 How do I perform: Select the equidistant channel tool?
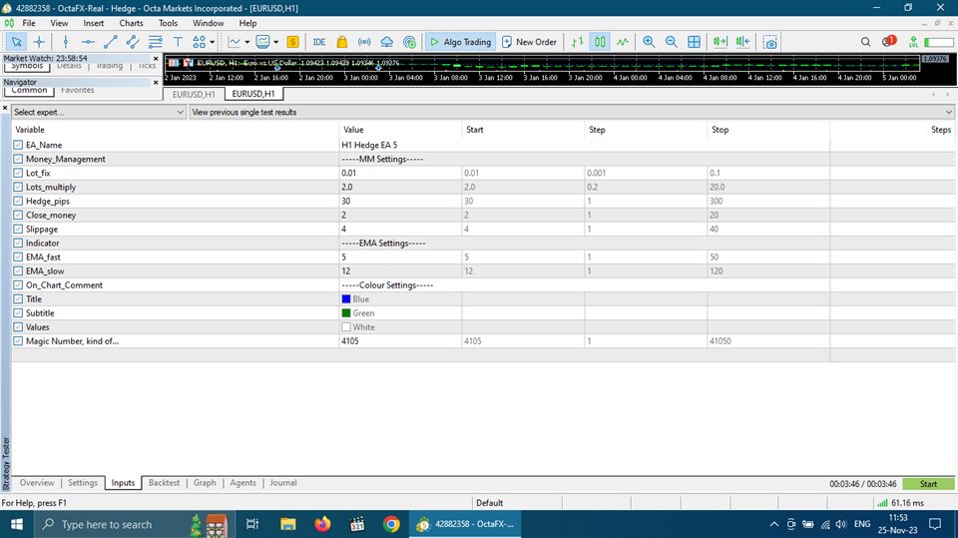pos(133,42)
